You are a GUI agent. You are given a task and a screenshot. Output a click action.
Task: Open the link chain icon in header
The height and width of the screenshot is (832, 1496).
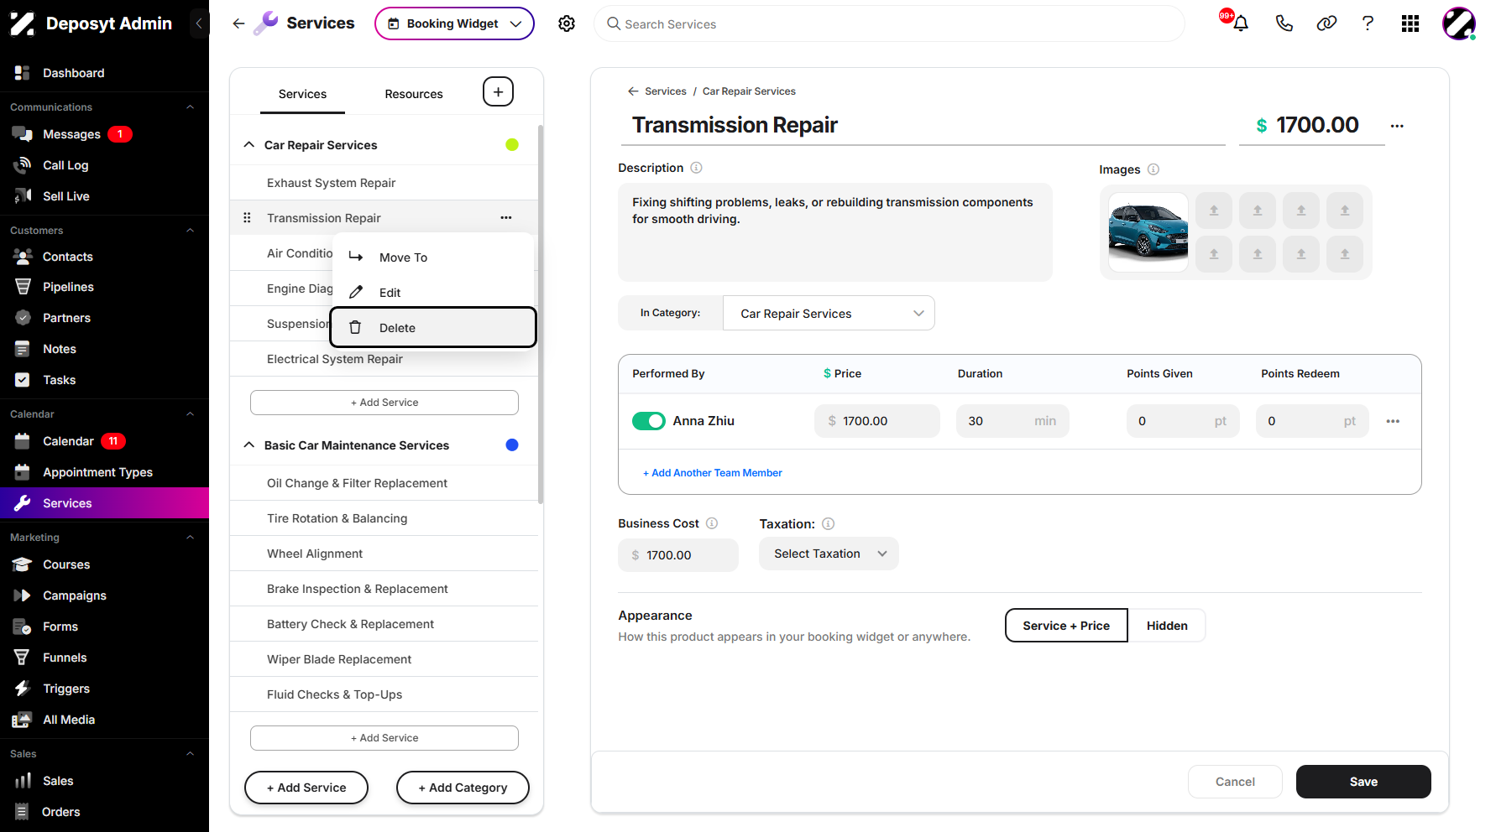[x=1326, y=23]
